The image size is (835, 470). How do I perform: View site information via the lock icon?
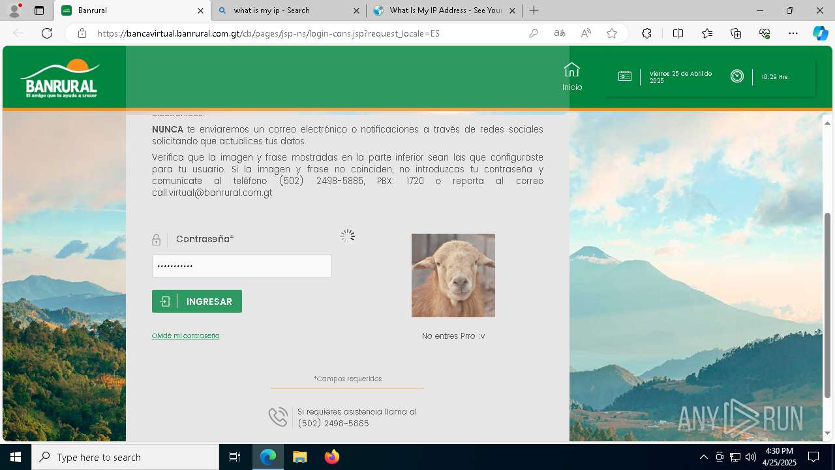click(x=82, y=33)
